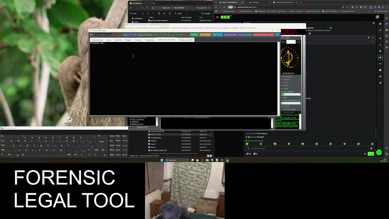
Task: Switch to the Symbole tab
Action: pos(118,40)
